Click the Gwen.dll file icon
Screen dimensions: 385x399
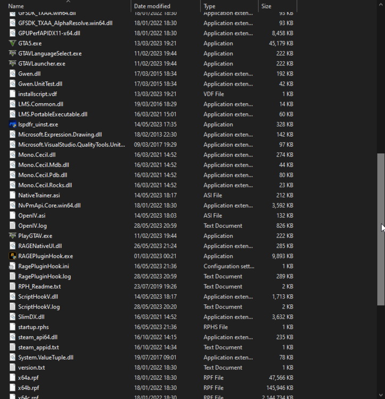pyautogui.click(x=12, y=74)
